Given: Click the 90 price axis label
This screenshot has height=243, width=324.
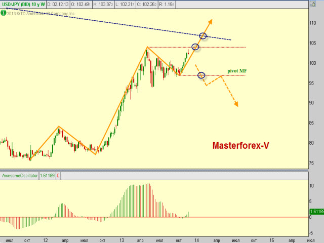Looking at the screenshot, I should (312, 103).
